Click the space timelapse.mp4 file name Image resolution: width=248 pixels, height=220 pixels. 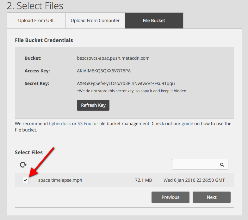click(x=60, y=180)
